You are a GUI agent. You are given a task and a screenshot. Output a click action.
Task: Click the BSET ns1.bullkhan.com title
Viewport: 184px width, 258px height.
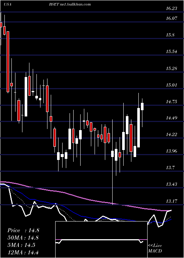[x=70, y=4]
